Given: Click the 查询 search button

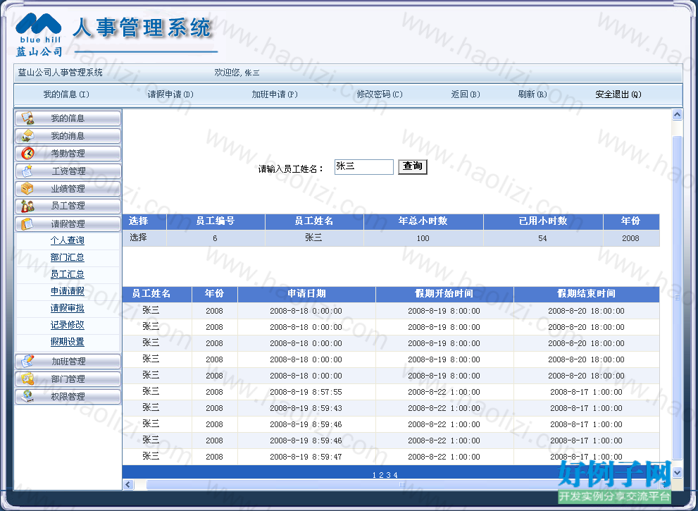Looking at the screenshot, I should [413, 166].
